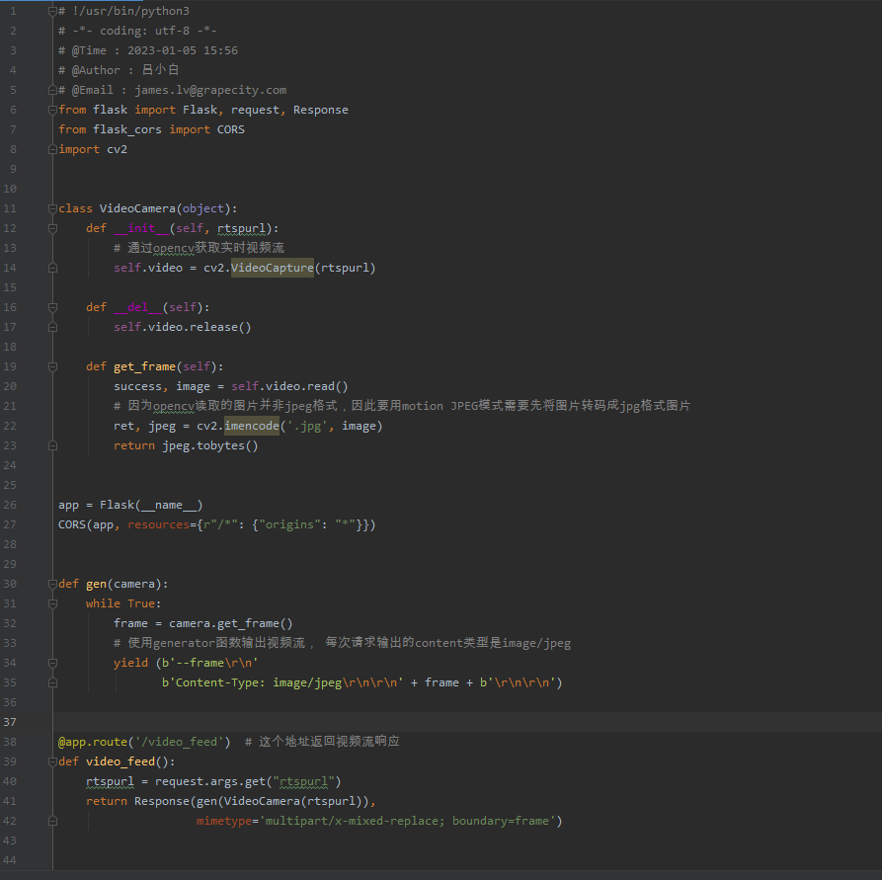Click the email 'james.lv@grapecity.com'
This screenshot has width=882, height=880.
(210, 90)
